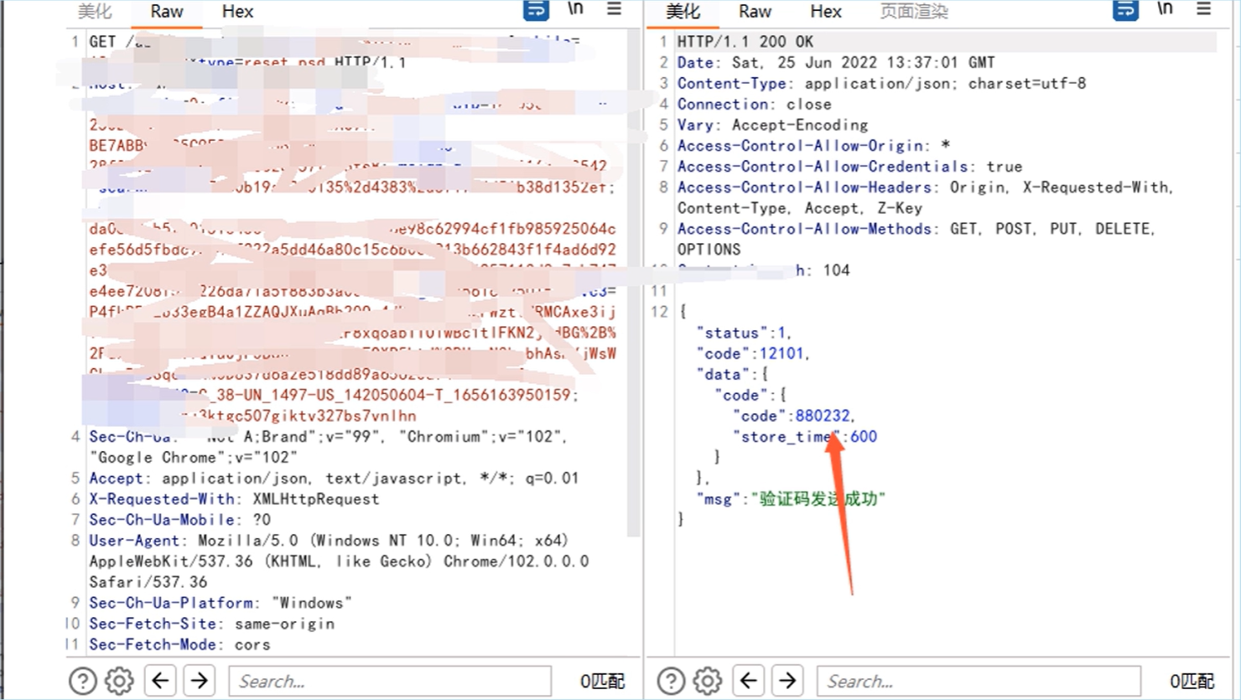This screenshot has width=1241, height=700.
Task: Go to previous match in response panel
Action: click(x=748, y=681)
